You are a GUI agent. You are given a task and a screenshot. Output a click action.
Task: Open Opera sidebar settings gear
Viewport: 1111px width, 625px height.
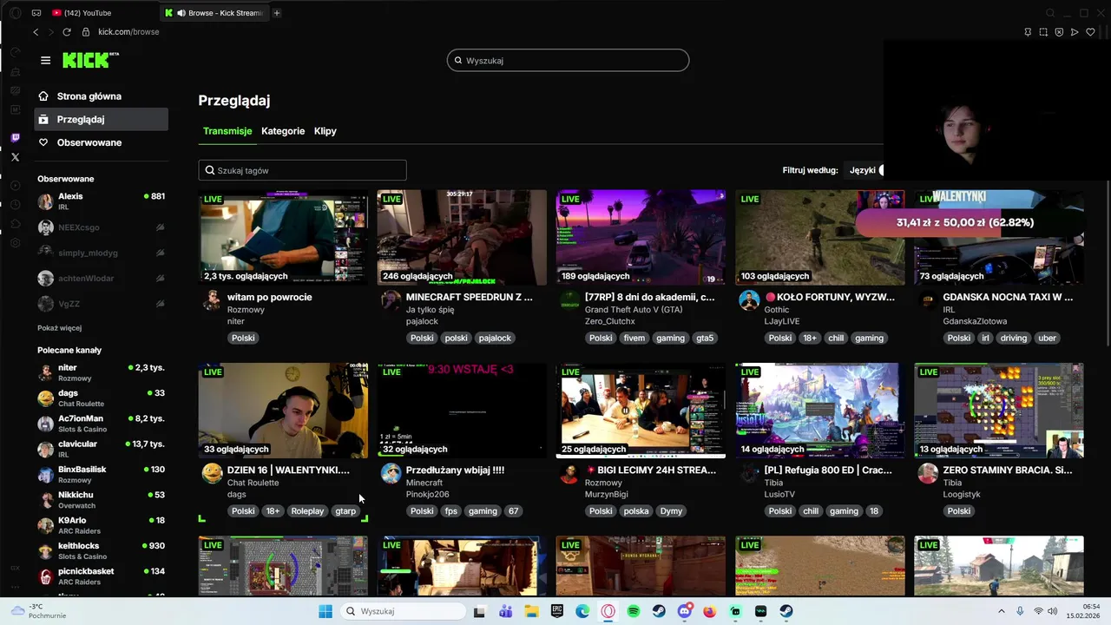click(x=15, y=243)
